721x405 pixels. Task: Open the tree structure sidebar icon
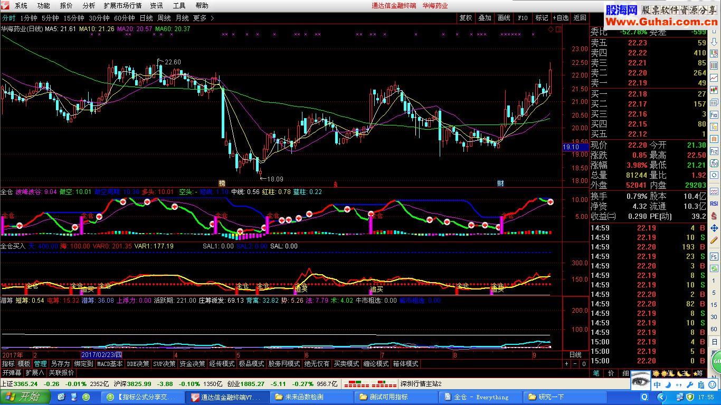click(x=714, y=128)
